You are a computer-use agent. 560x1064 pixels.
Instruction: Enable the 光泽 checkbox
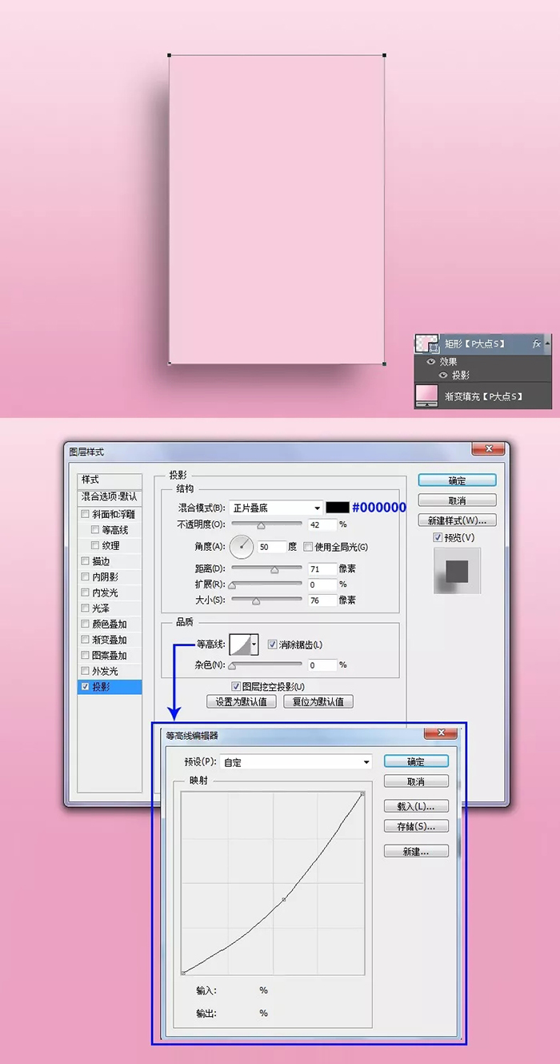pos(85,608)
